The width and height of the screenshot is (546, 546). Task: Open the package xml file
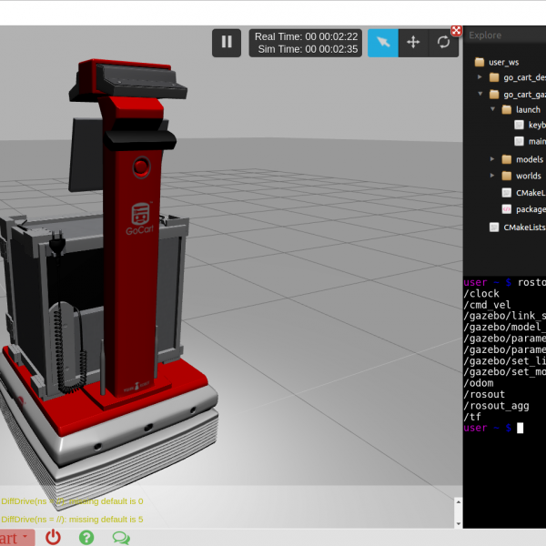524,209
